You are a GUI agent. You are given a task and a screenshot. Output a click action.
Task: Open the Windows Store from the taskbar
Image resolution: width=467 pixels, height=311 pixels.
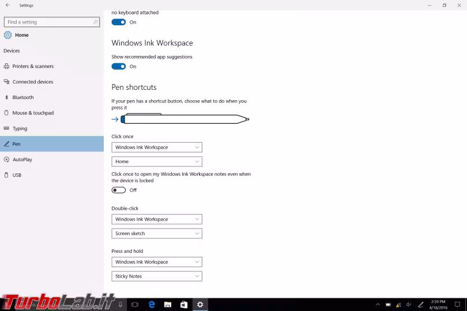click(184, 305)
